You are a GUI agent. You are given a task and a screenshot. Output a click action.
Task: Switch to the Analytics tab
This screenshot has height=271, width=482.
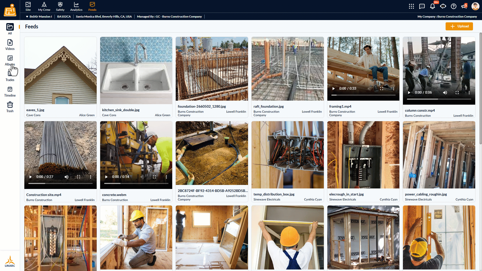(x=76, y=7)
